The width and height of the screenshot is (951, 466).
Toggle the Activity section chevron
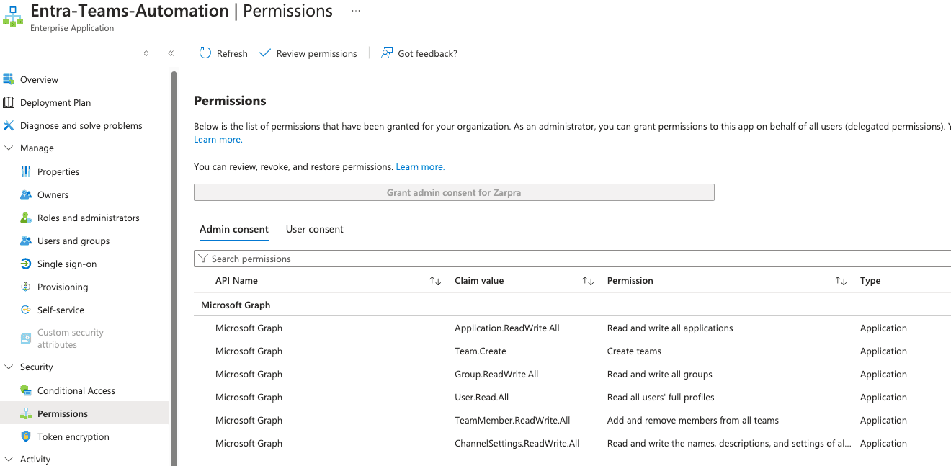point(9,459)
